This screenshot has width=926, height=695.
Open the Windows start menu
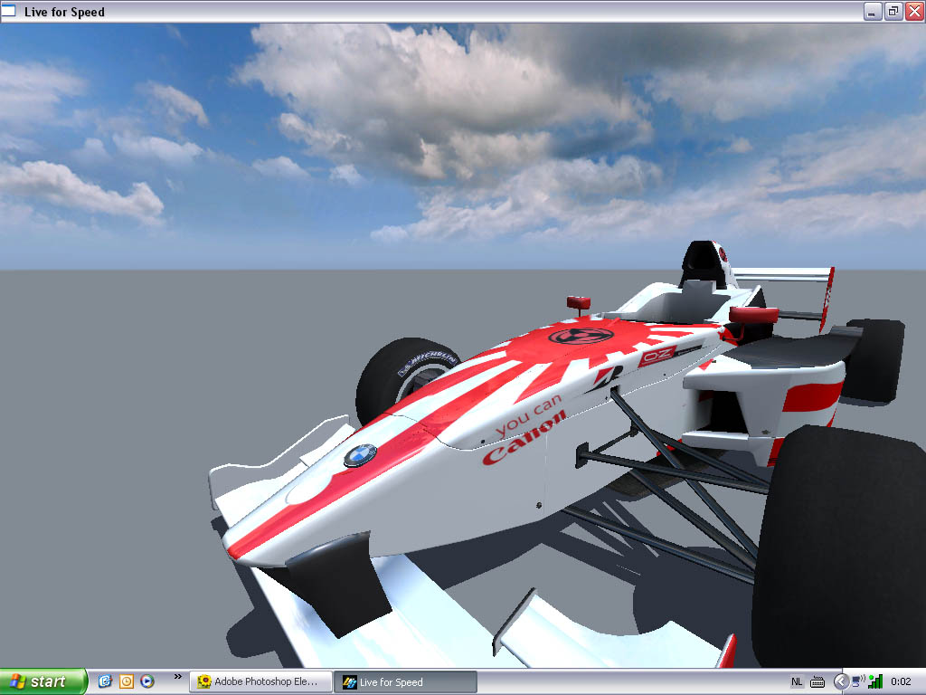[x=43, y=681]
